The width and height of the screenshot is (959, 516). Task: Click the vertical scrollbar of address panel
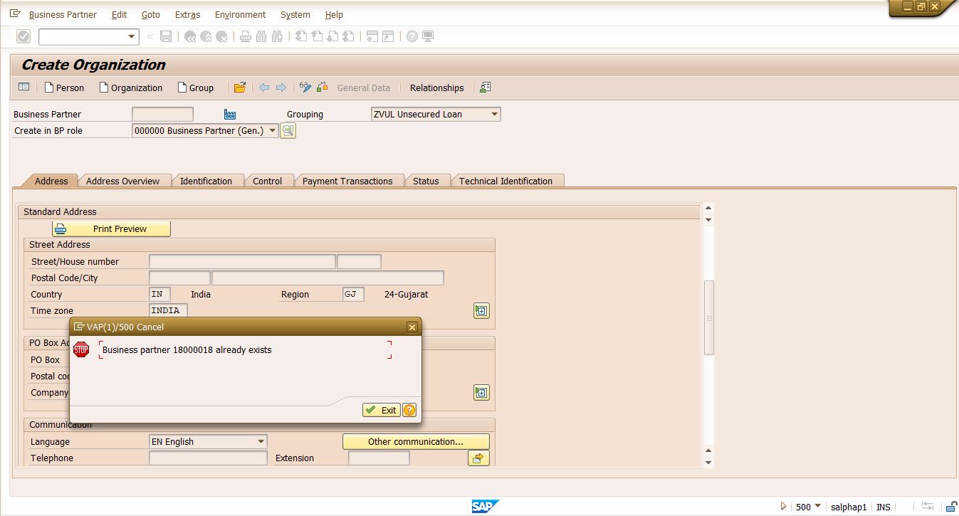[x=708, y=317]
